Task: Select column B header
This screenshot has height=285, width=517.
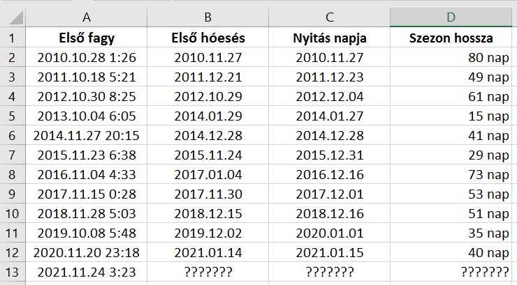Action: pyautogui.click(x=208, y=17)
